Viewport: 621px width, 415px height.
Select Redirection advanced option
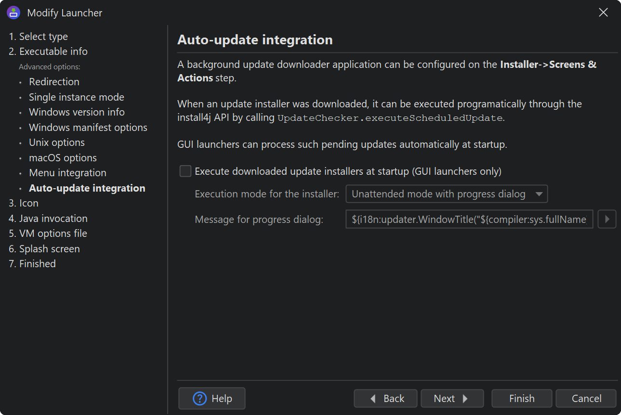point(54,82)
